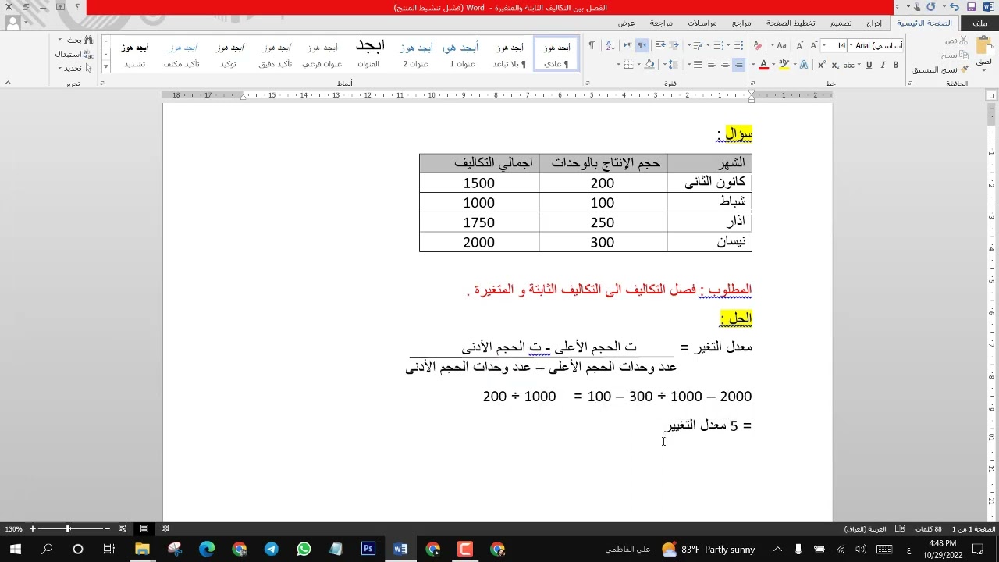Screen dimensions: 999x562
Task: Toggle Superscript x² formatting
Action: (x=822, y=65)
